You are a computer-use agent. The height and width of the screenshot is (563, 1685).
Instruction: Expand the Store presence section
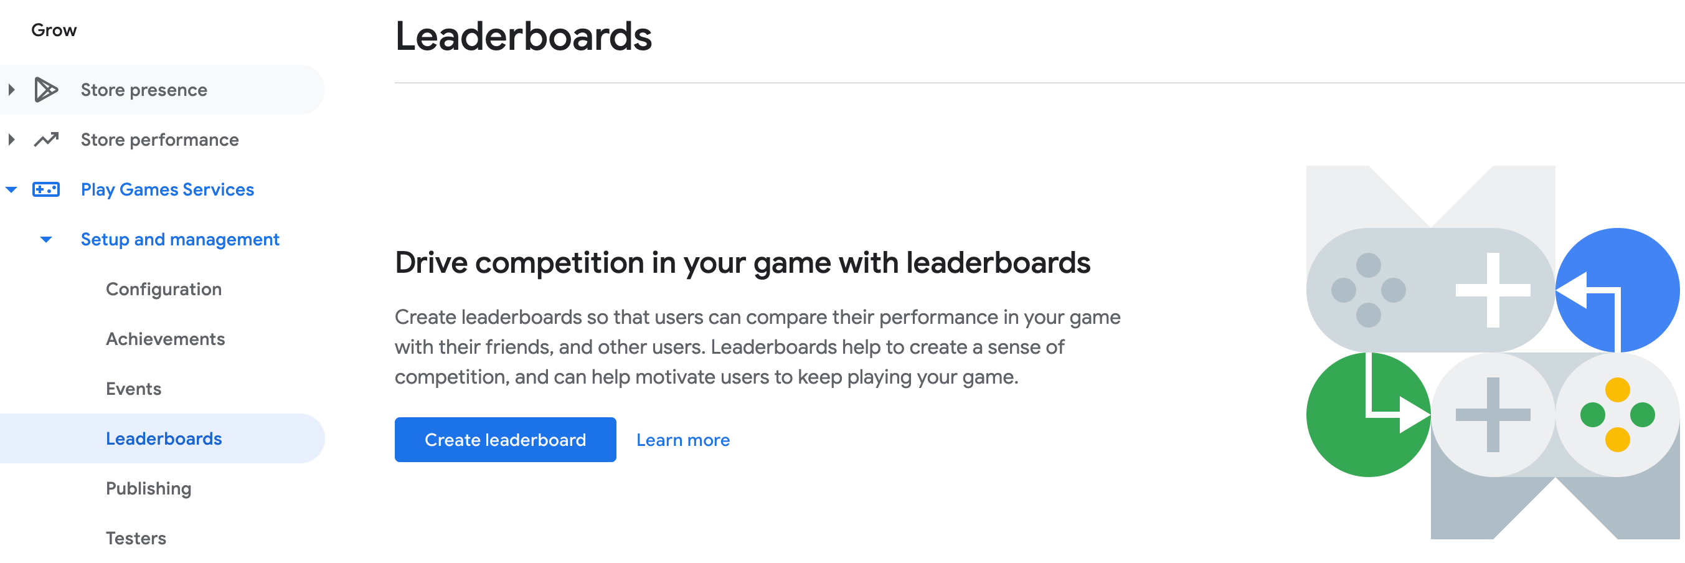pyautogui.click(x=10, y=90)
